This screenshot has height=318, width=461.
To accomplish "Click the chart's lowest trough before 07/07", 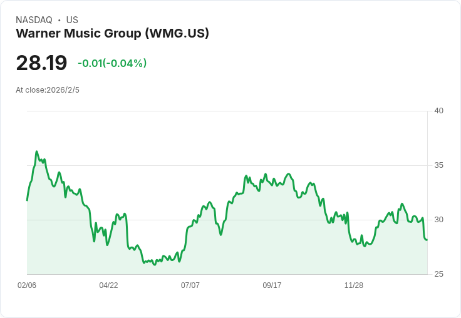I will pos(155,265).
